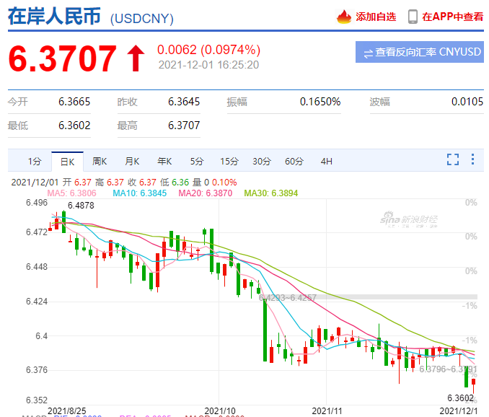Click the MA30: 6.3894 indicator label
The width and height of the screenshot is (489, 417).
click(271, 193)
